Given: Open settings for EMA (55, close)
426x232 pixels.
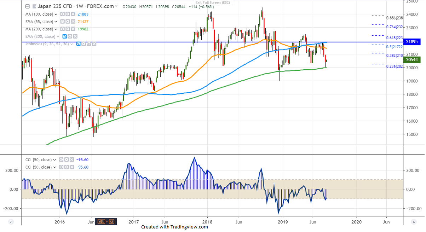Looking at the screenshot, I should [67, 22].
